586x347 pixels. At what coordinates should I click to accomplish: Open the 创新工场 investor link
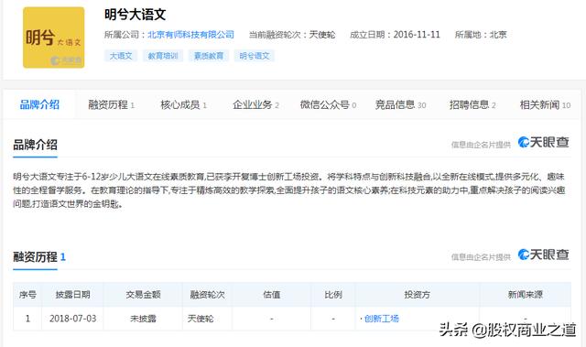(382, 319)
